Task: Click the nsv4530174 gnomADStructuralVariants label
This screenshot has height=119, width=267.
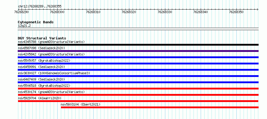Action: (x=51, y=92)
